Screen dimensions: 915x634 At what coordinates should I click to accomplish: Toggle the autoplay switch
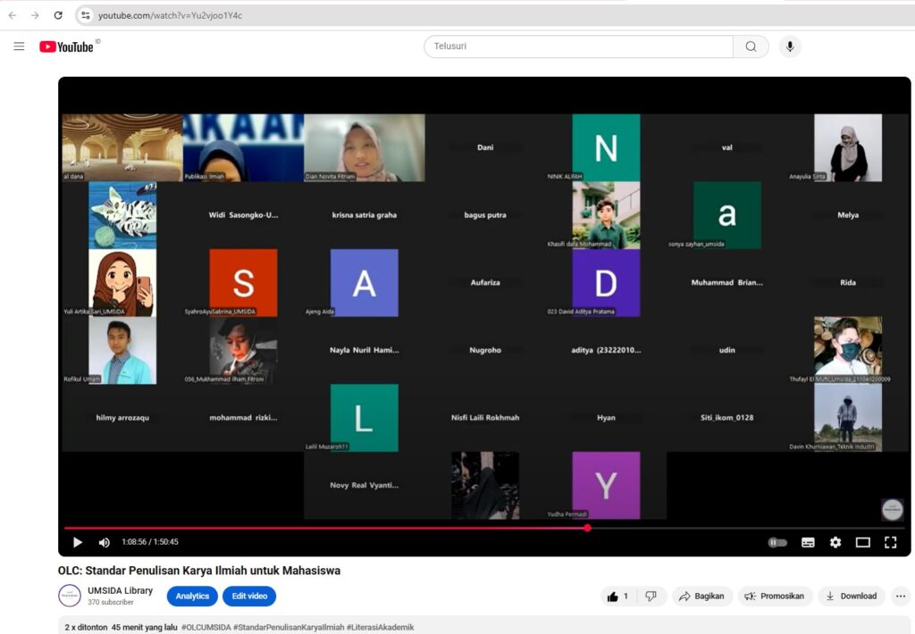(777, 542)
